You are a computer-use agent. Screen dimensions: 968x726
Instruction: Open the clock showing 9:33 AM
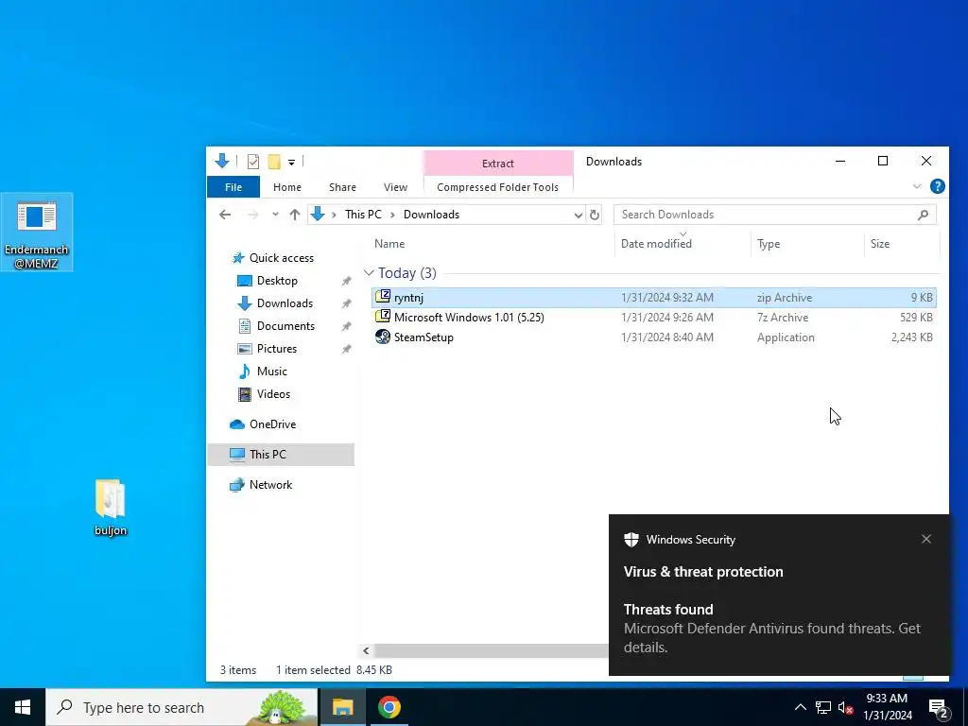pos(887,707)
